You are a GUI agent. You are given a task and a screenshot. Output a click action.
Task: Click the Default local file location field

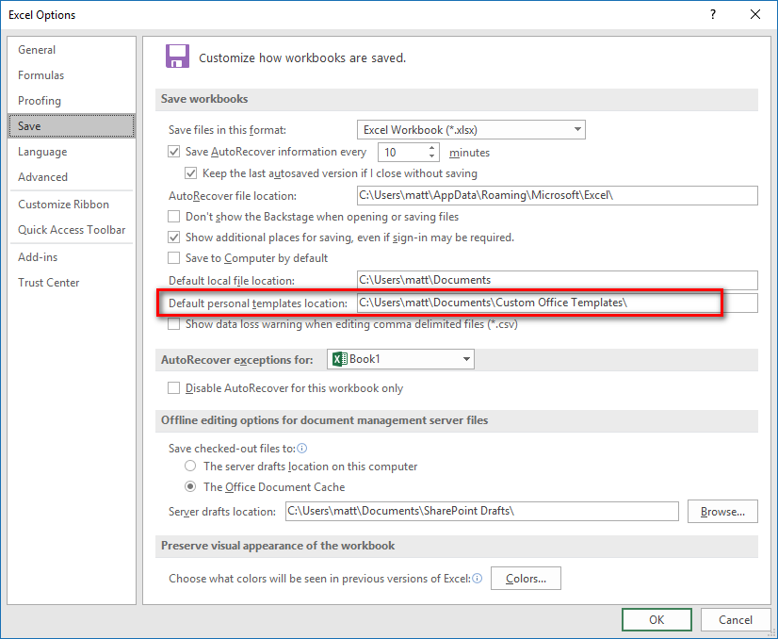pyautogui.click(x=558, y=280)
